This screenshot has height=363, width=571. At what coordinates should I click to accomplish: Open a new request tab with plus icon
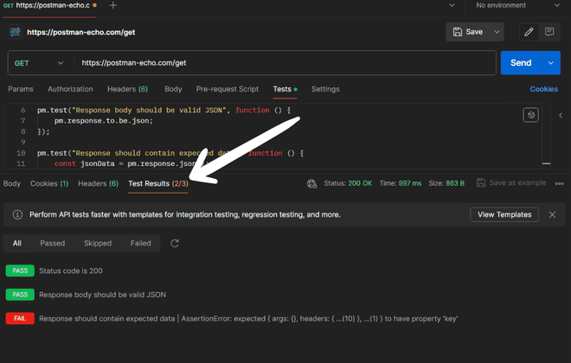tap(112, 5)
